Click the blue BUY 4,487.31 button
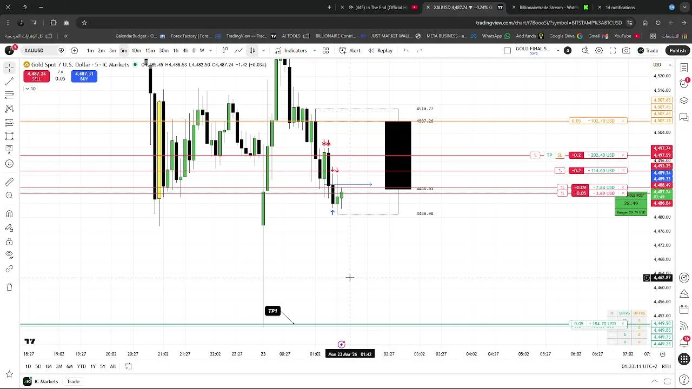This screenshot has width=692, height=389. 84,76
